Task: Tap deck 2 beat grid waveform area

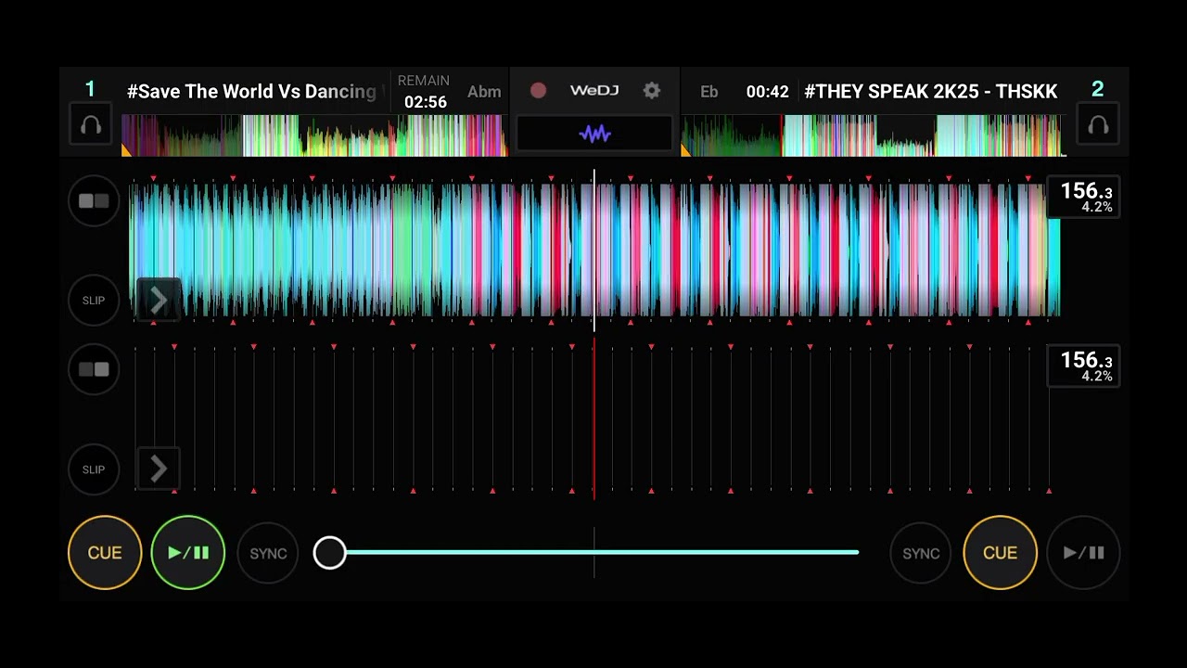Action: tap(593, 419)
